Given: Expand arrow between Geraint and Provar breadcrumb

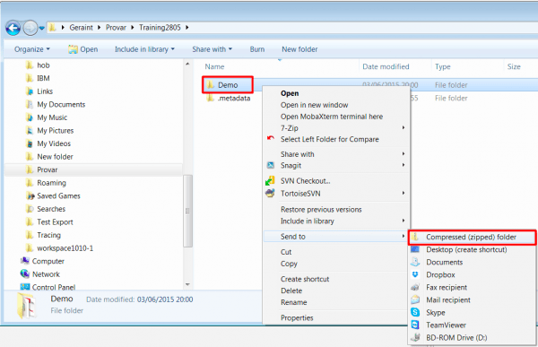Looking at the screenshot, I should [99, 28].
